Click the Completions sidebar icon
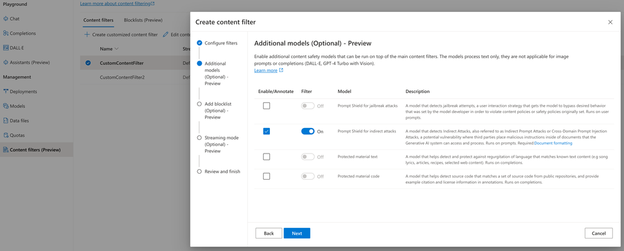Viewport: 624px width, 251px height. pos(6,33)
